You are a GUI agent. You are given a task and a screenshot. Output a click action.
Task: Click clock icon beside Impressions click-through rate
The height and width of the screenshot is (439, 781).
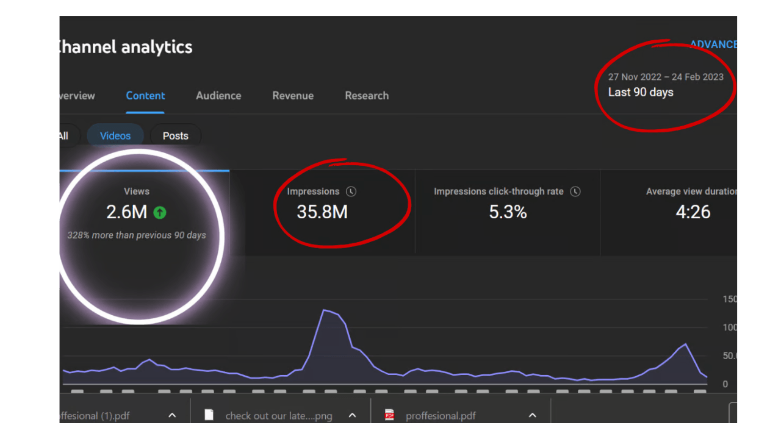coord(575,191)
